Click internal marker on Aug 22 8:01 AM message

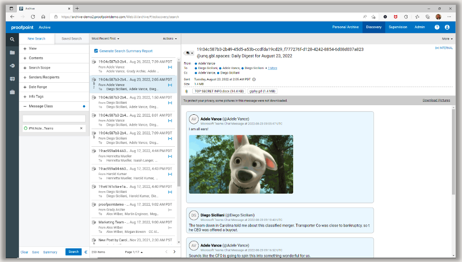(170, 120)
